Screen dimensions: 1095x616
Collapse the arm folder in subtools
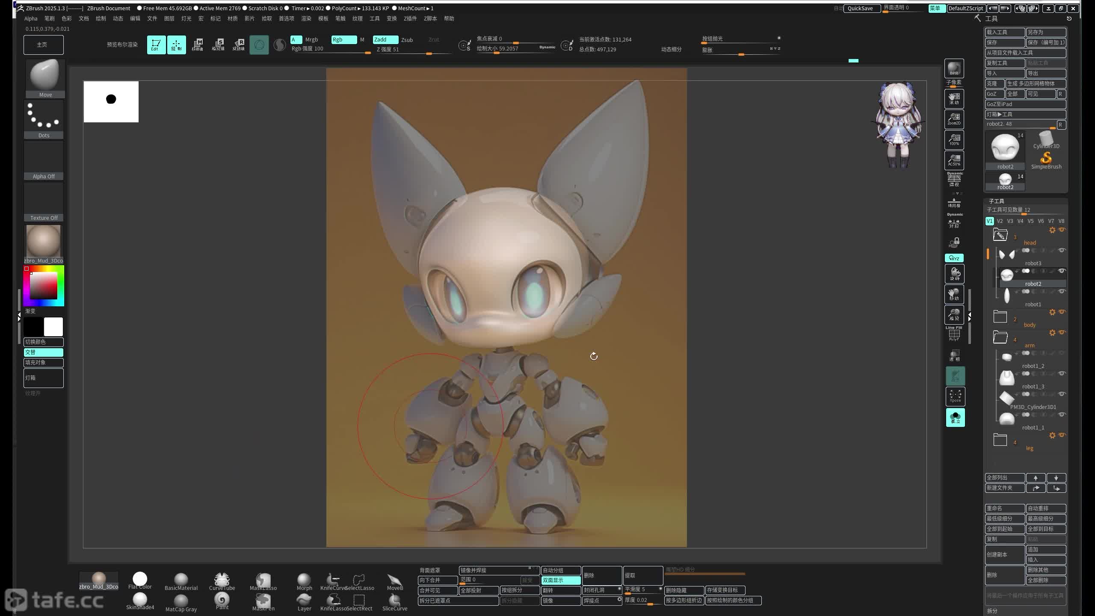tap(1000, 337)
